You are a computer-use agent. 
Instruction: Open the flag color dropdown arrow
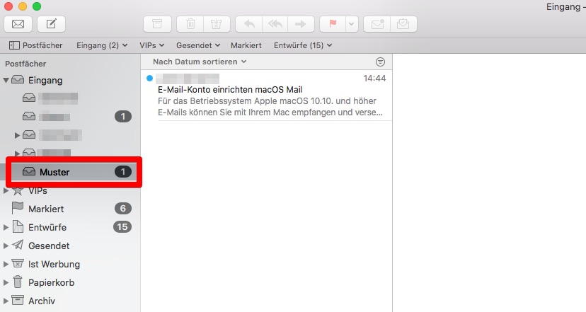(x=352, y=24)
